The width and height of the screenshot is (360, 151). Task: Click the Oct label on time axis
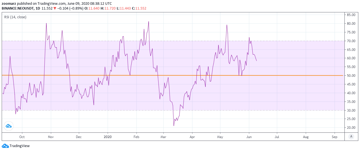point(22,137)
